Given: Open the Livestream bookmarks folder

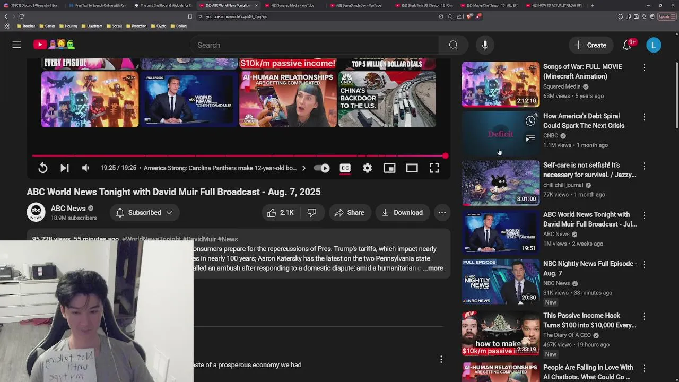Looking at the screenshot, I should pyautogui.click(x=93, y=26).
